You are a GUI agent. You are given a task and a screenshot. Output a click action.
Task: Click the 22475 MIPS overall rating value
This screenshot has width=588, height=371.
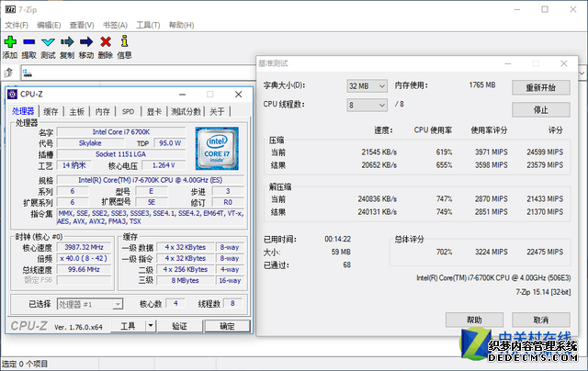545,253
